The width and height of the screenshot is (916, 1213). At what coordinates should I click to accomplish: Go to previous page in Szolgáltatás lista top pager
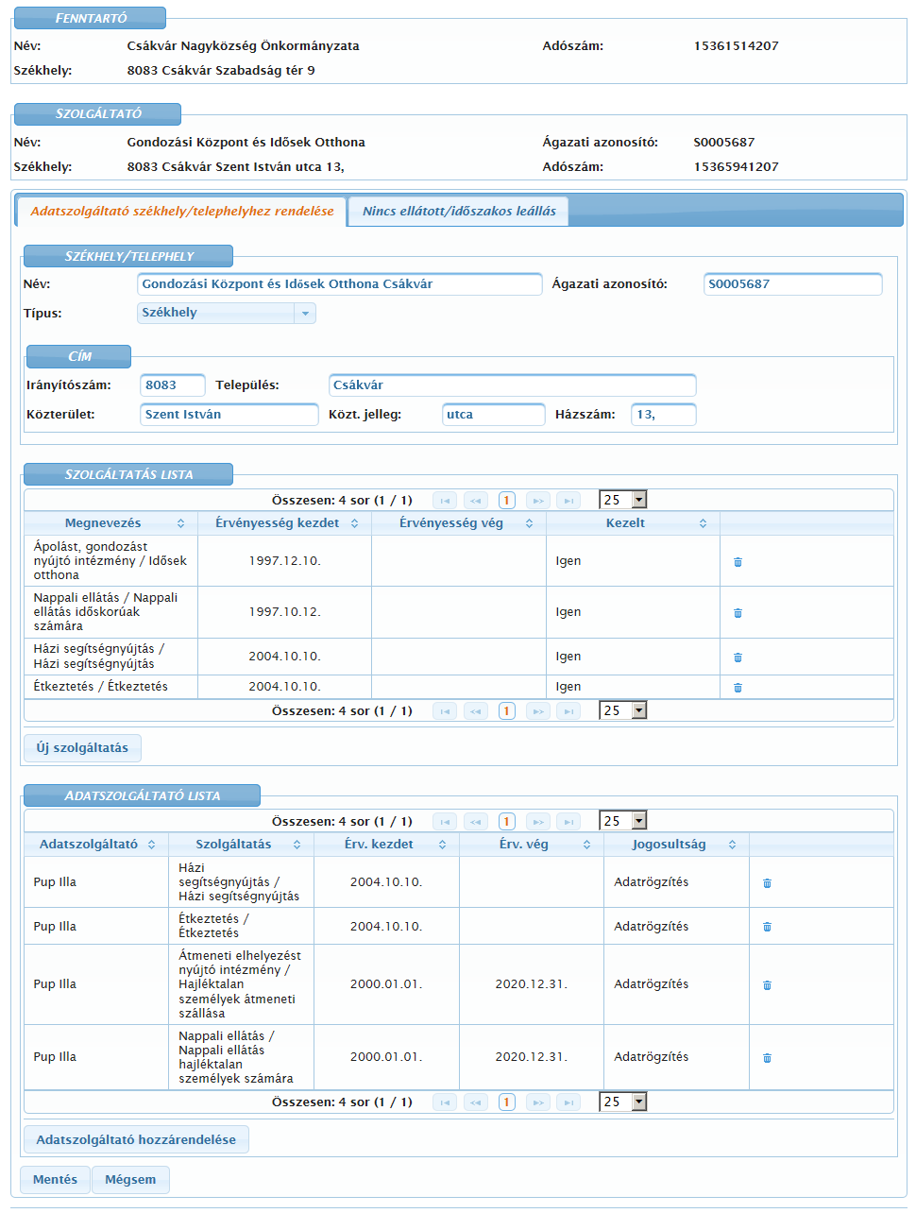click(x=476, y=501)
